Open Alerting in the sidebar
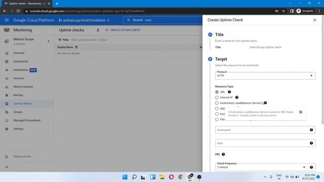The width and height of the screenshot is (324, 182). pos(18,95)
